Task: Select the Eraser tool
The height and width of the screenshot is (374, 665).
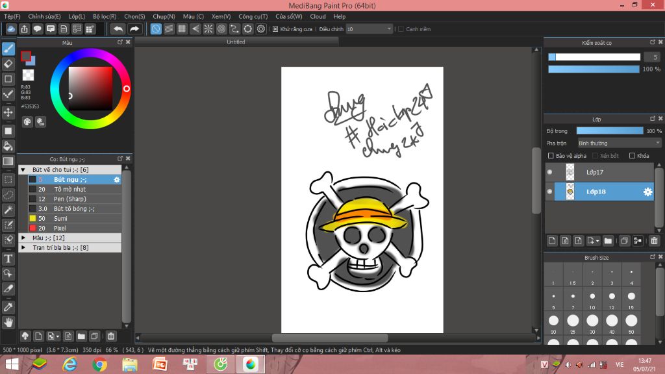Action: [8, 64]
